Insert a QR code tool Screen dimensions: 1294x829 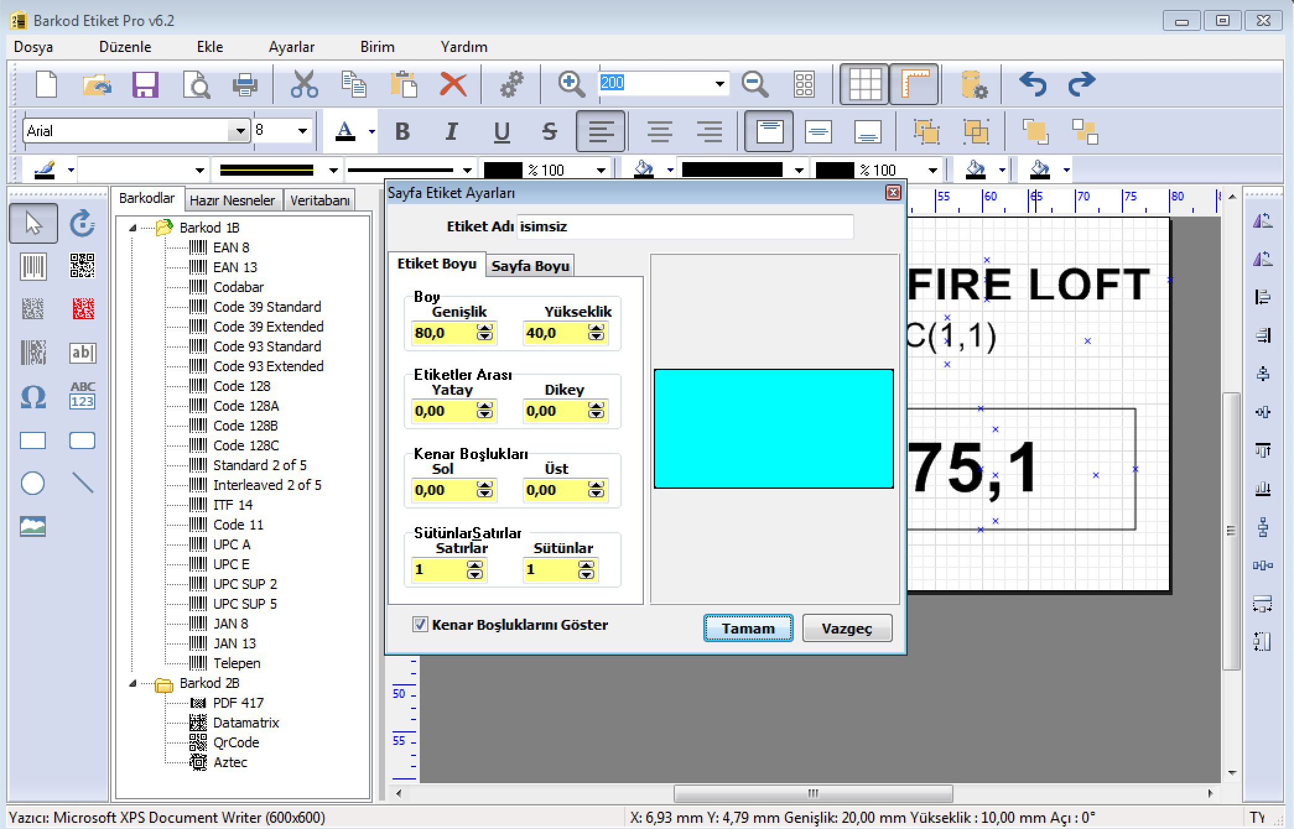point(82,265)
